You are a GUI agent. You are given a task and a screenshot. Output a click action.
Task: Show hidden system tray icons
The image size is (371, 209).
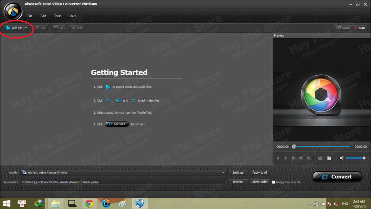(x=309, y=204)
